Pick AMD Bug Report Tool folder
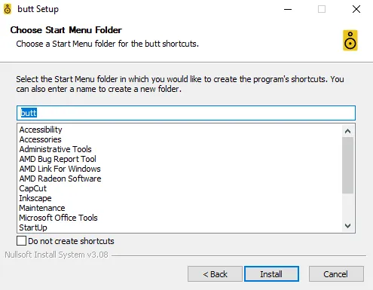Screen dimensions: 373x290 pos(57,159)
